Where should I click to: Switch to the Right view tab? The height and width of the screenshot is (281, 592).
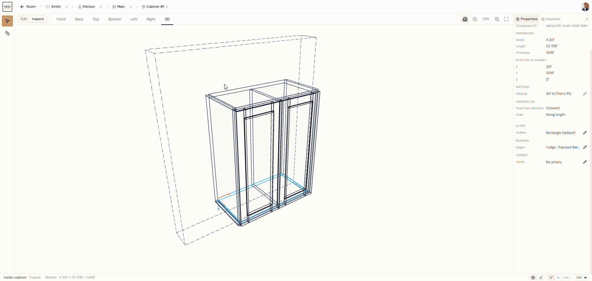pyautogui.click(x=151, y=19)
